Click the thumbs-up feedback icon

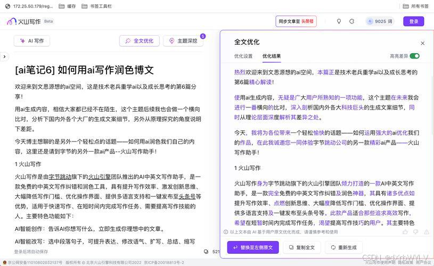tap(405, 232)
